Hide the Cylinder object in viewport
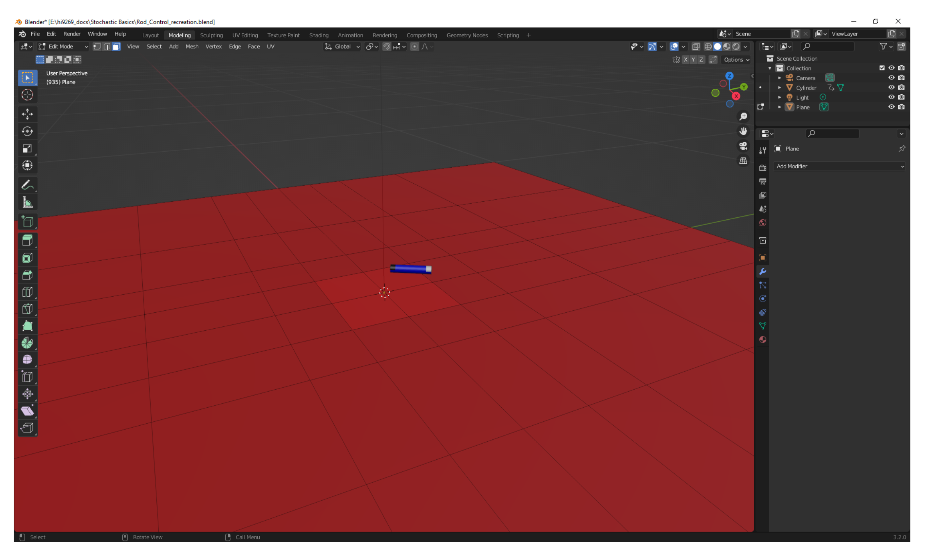This screenshot has height=557, width=926. pos(891,88)
